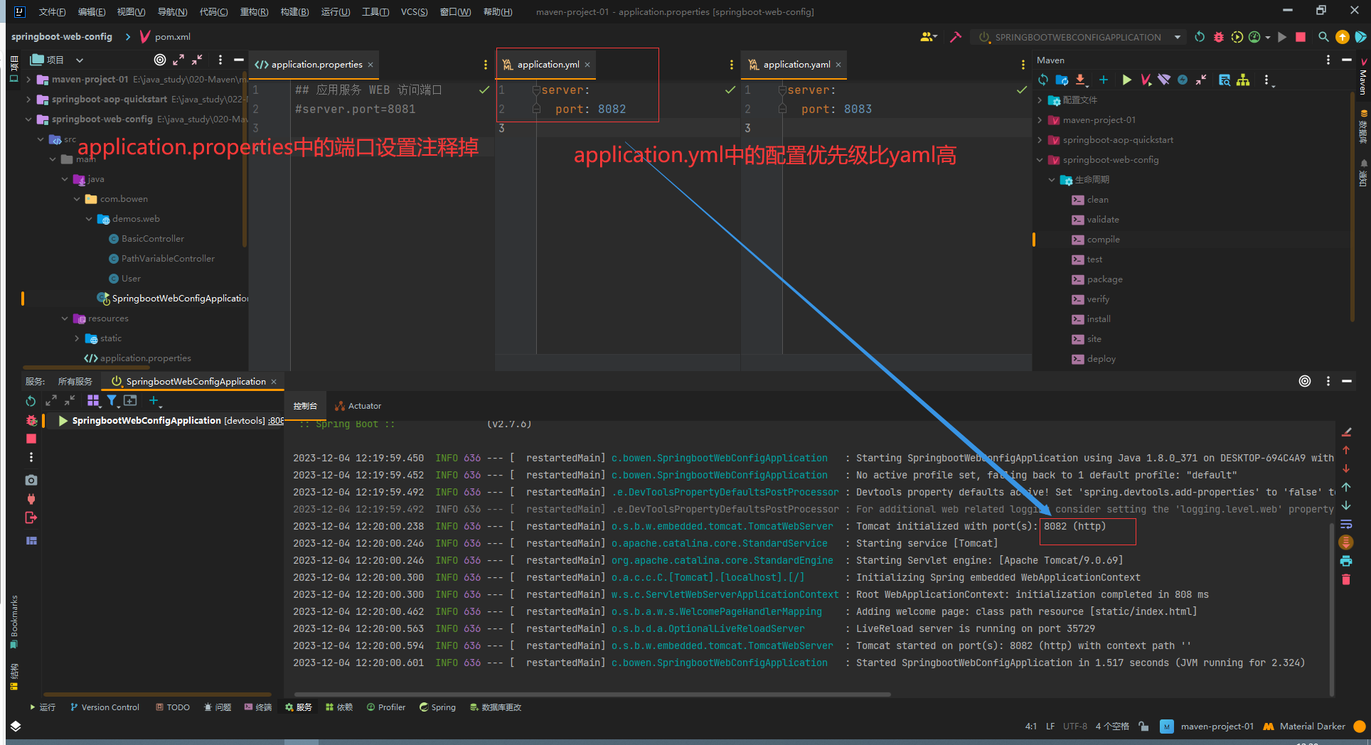Collapse 生命周期 lifecycle node in Maven
This screenshot has width=1371, height=745.
click(x=1052, y=180)
